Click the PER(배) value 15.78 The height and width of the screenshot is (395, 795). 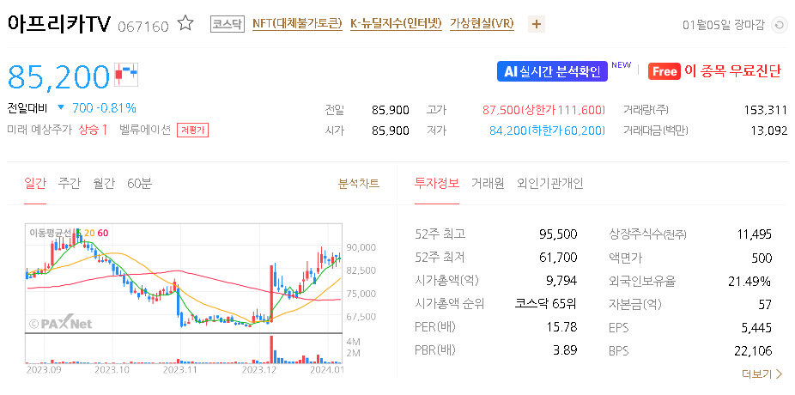(x=561, y=327)
